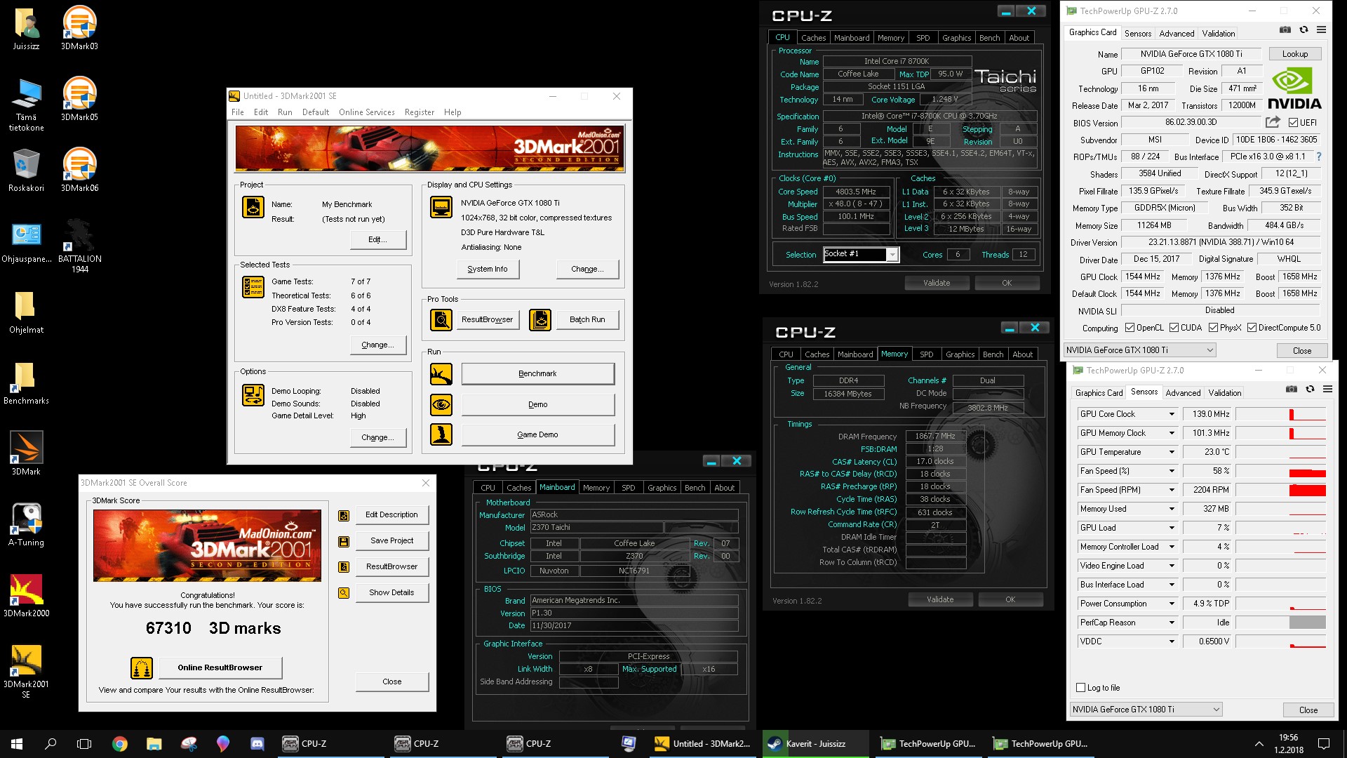Open the Online Services menu in 3DMark2001
Screen dimensions: 1347x758
pos(366,112)
